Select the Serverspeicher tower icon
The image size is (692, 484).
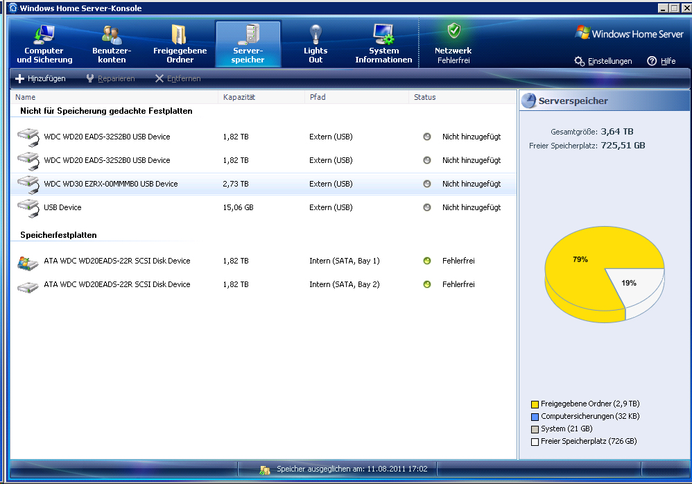(248, 34)
